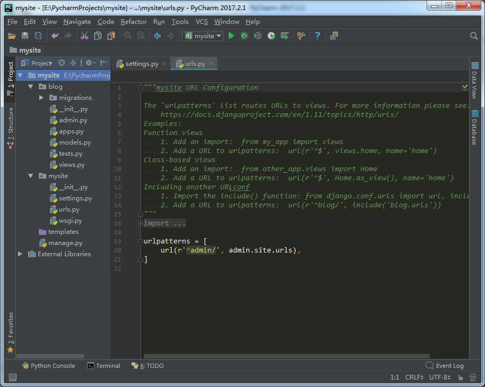Toggle tool window buttons at bottom-left corner
This screenshot has width=485, height=387.
tap(12, 377)
